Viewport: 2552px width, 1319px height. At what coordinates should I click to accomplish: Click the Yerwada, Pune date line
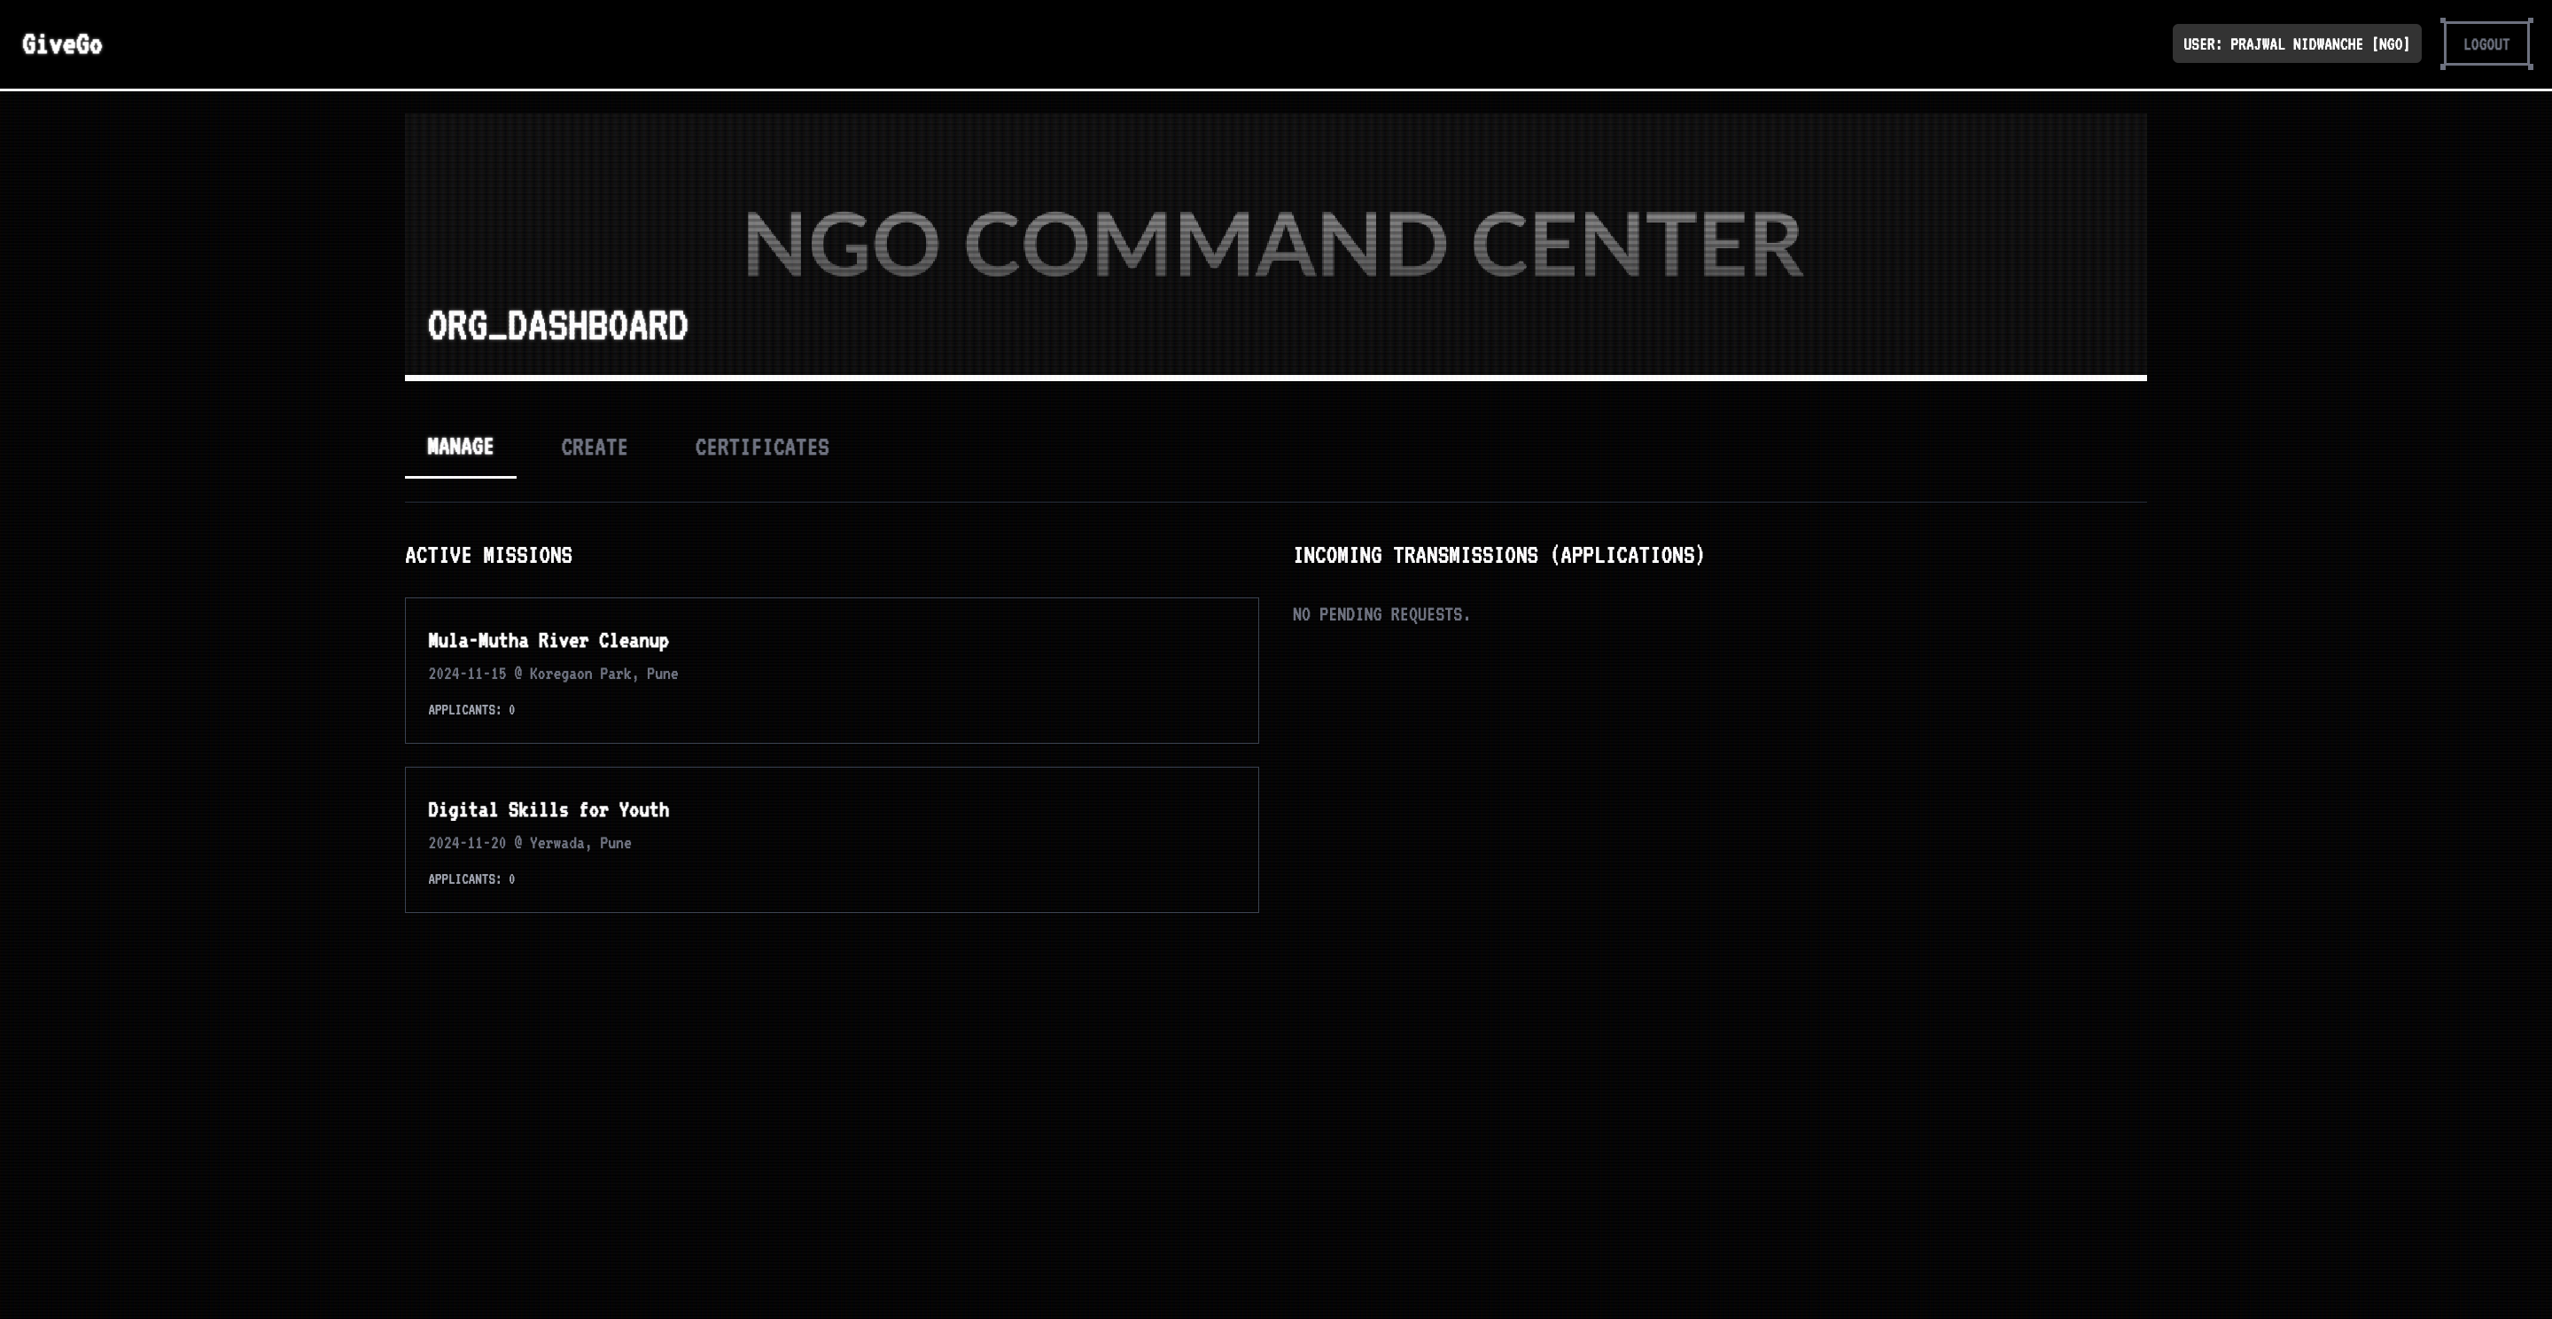(x=529, y=843)
